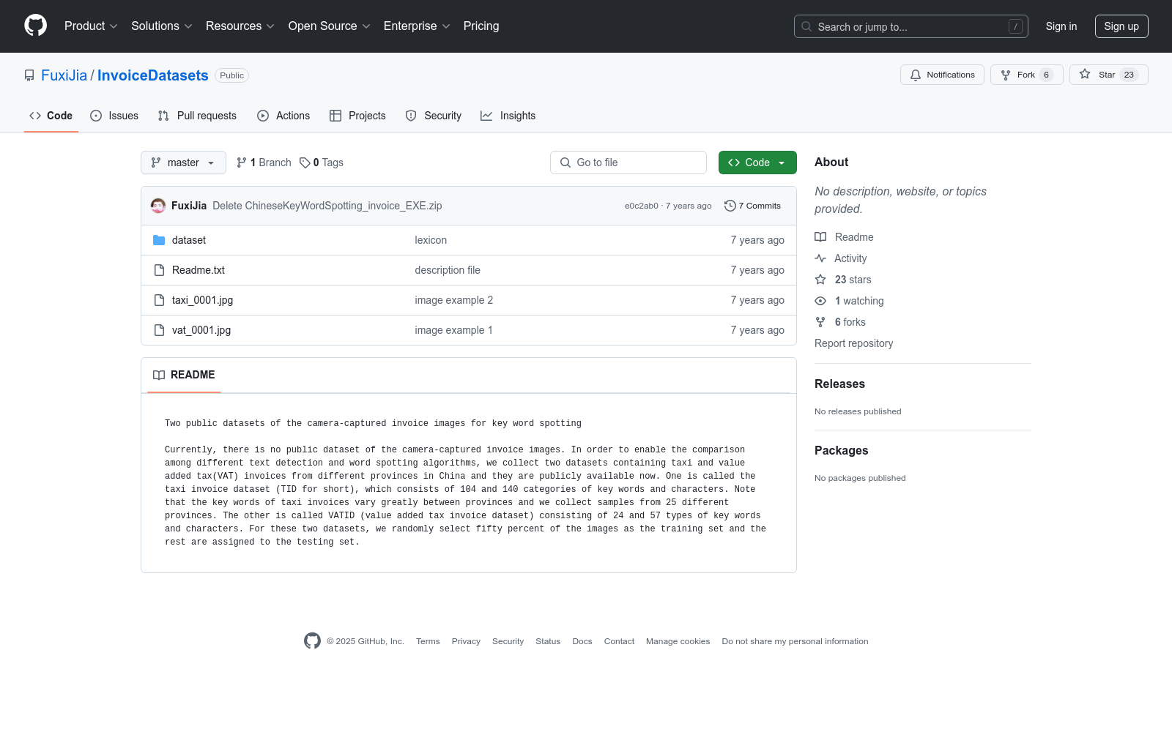
Task: Expand the Open Source menu
Action: [330, 26]
